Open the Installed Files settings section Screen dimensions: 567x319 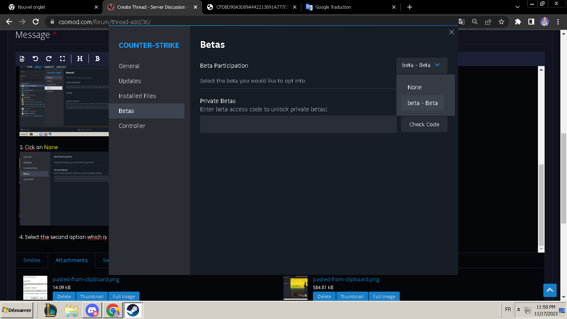click(137, 96)
